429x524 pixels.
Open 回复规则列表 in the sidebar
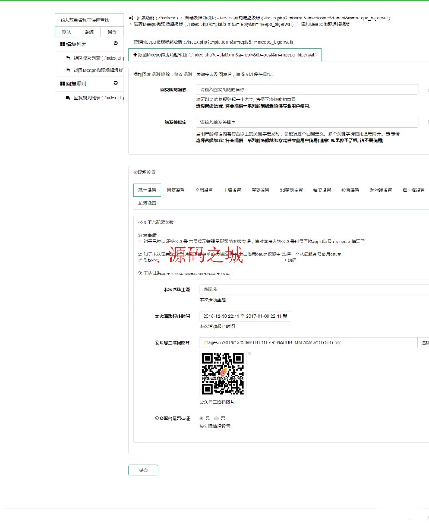(98, 97)
